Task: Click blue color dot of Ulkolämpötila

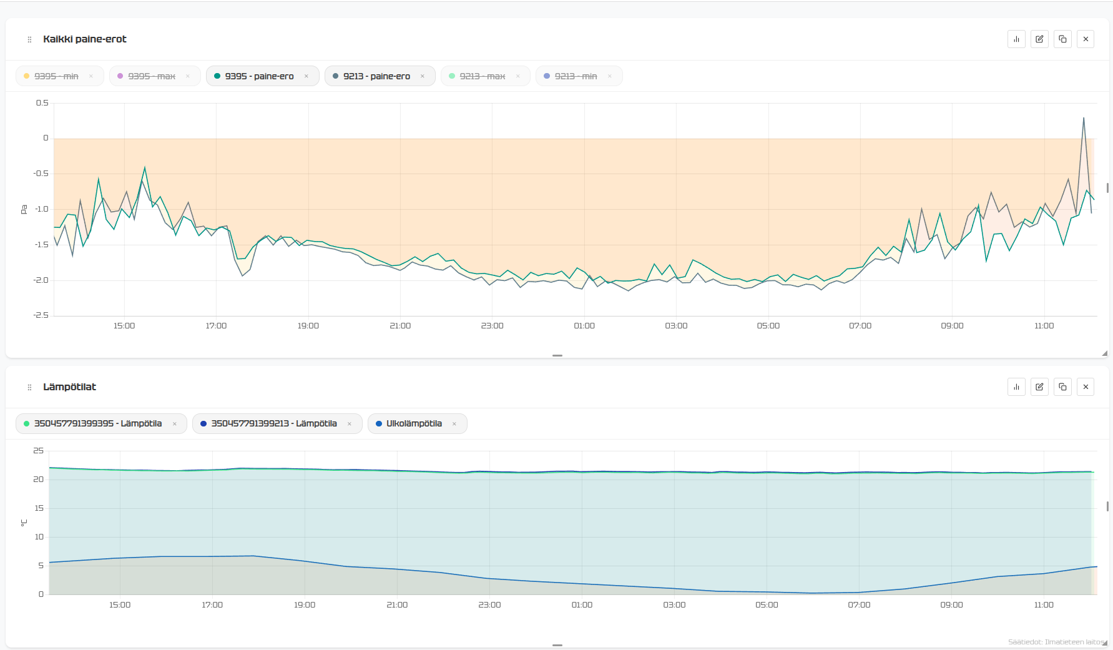Action: 379,424
